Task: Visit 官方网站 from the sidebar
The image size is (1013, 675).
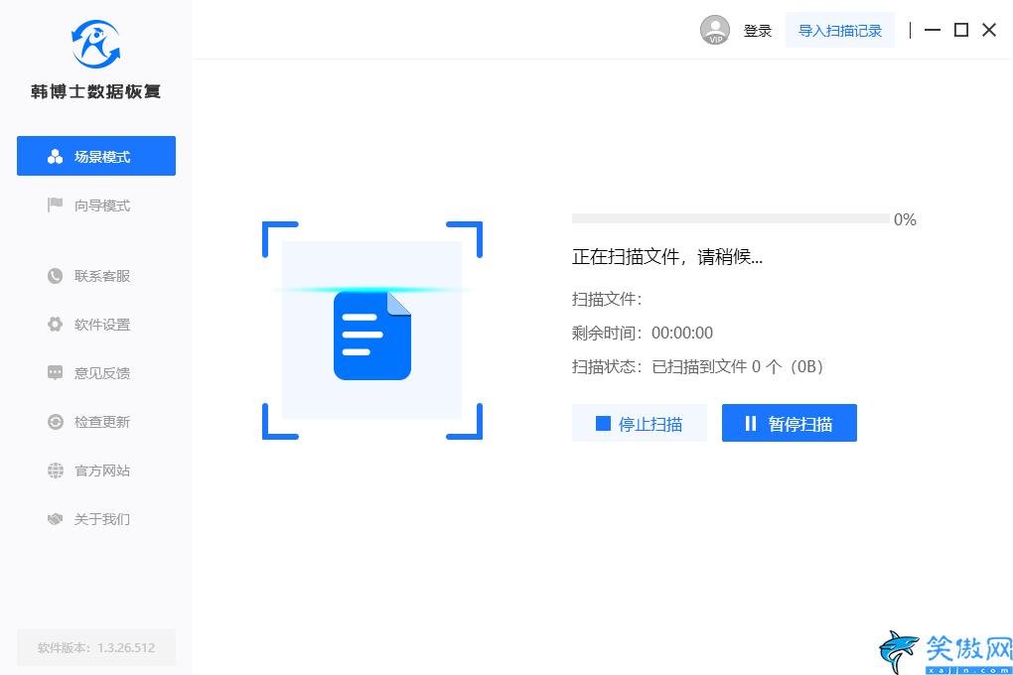Action: pyautogui.click(x=89, y=471)
